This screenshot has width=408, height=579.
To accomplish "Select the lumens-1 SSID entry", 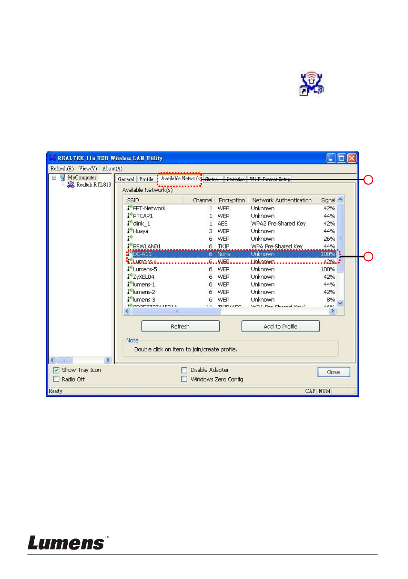I will (x=144, y=284).
